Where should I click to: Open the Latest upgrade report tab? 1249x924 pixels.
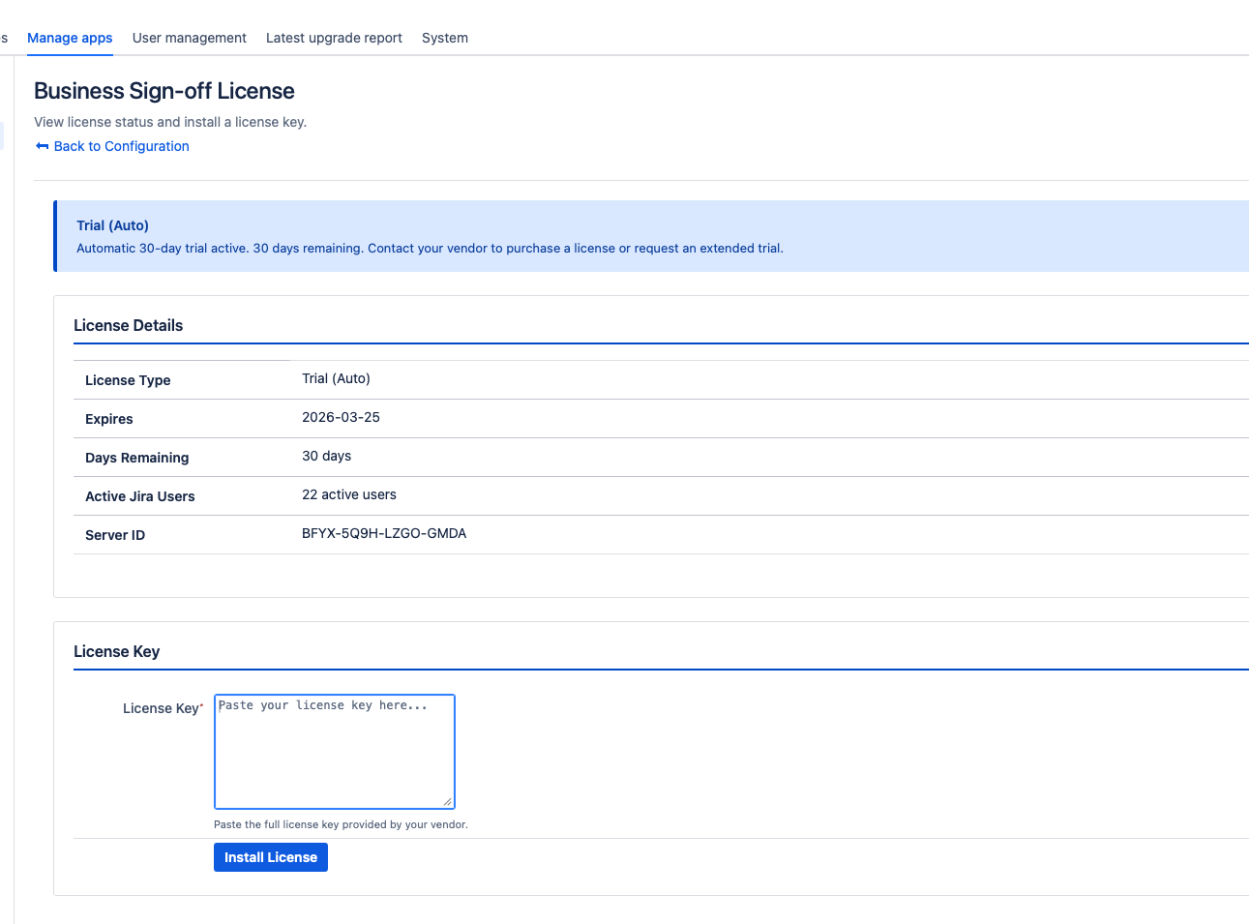[x=334, y=38]
